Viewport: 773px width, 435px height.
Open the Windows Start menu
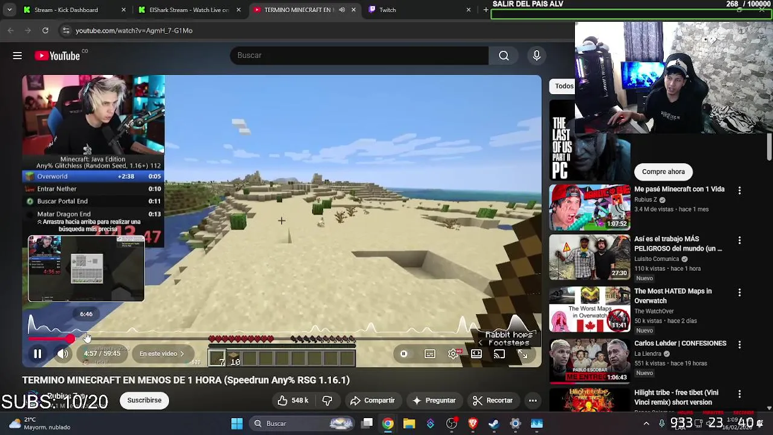pyautogui.click(x=237, y=424)
